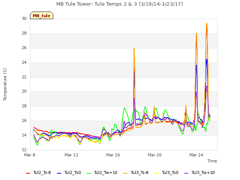The width and height of the screenshot is (240, 180).
Task: Toggle the Tul2_Ts0 legend entry
Action: [69, 172]
